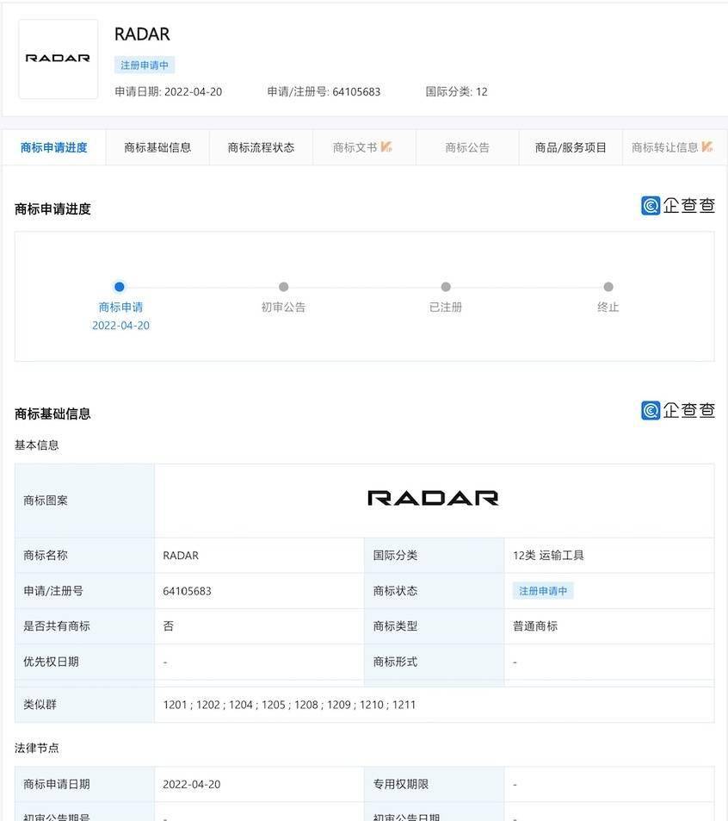
Task: Click the 已注册 step label
Action: (446, 307)
